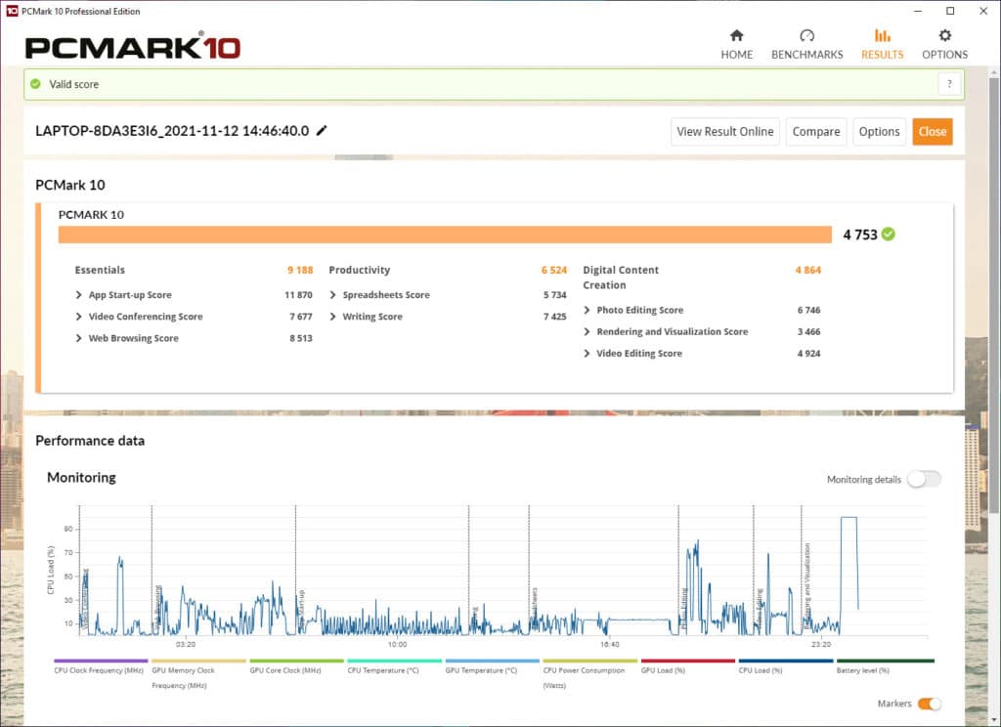Expand the Spreadsheets Score row
Viewport: 1001px width, 727px height.
tap(332, 295)
